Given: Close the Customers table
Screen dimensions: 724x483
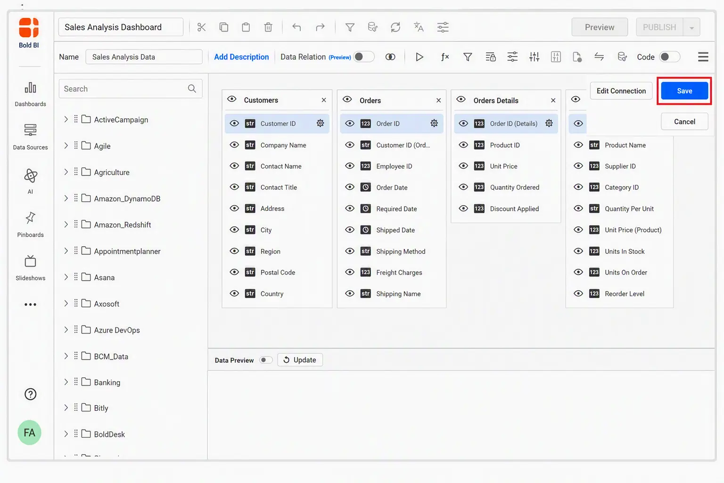Looking at the screenshot, I should [x=324, y=100].
